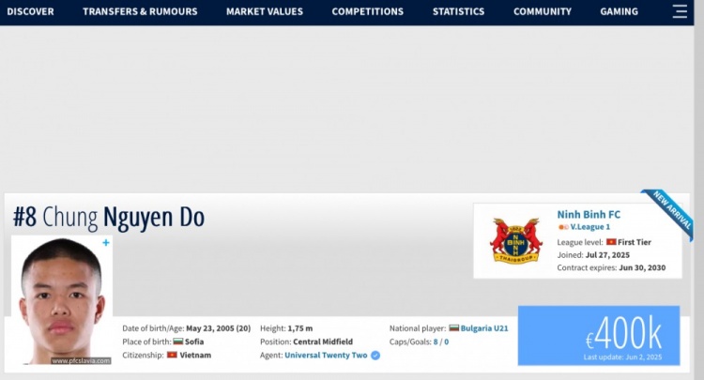Open the Gaming section
The width and height of the screenshot is (704, 380).
coord(619,12)
